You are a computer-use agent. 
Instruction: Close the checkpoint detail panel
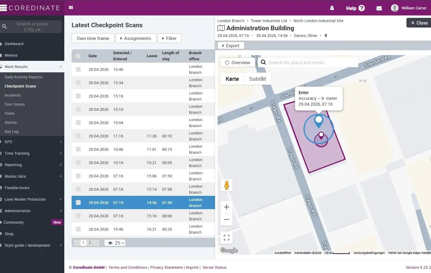419,23
